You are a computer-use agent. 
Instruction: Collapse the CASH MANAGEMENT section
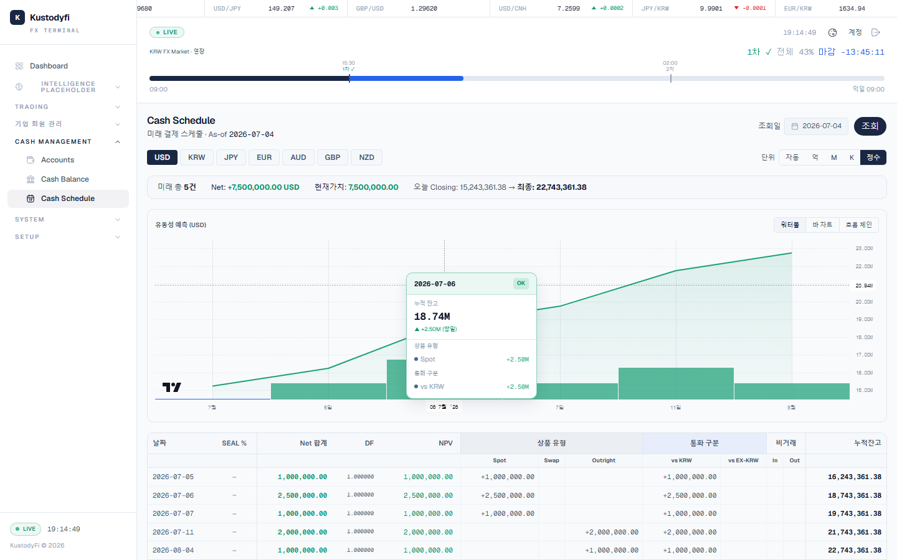(67, 142)
